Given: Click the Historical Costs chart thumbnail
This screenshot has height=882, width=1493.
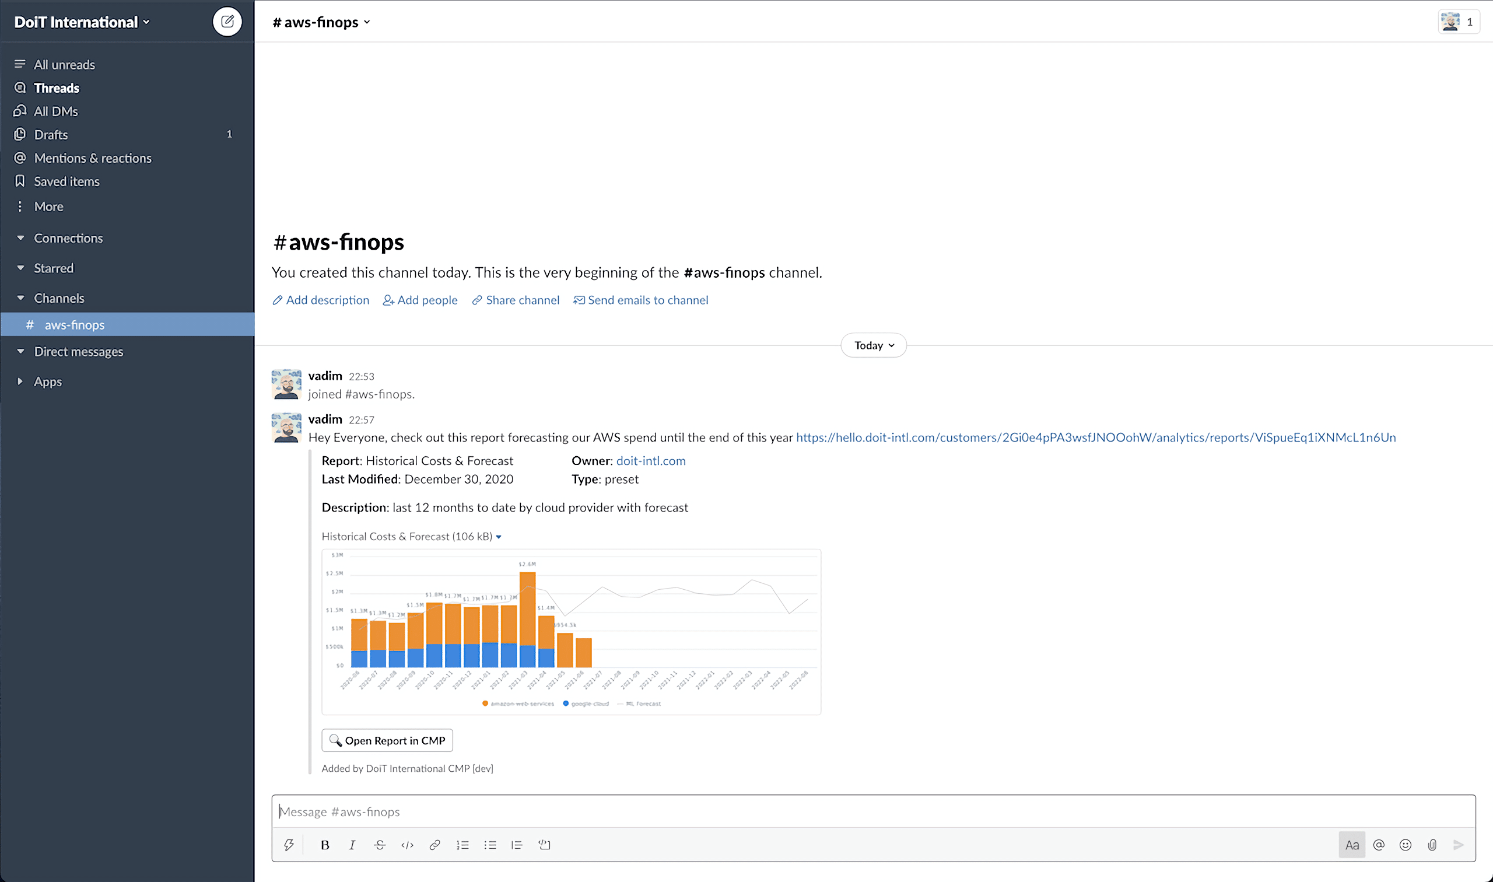Looking at the screenshot, I should [x=571, y=631].
